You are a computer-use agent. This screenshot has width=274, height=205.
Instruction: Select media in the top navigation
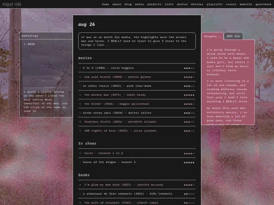tap(139, 4)
